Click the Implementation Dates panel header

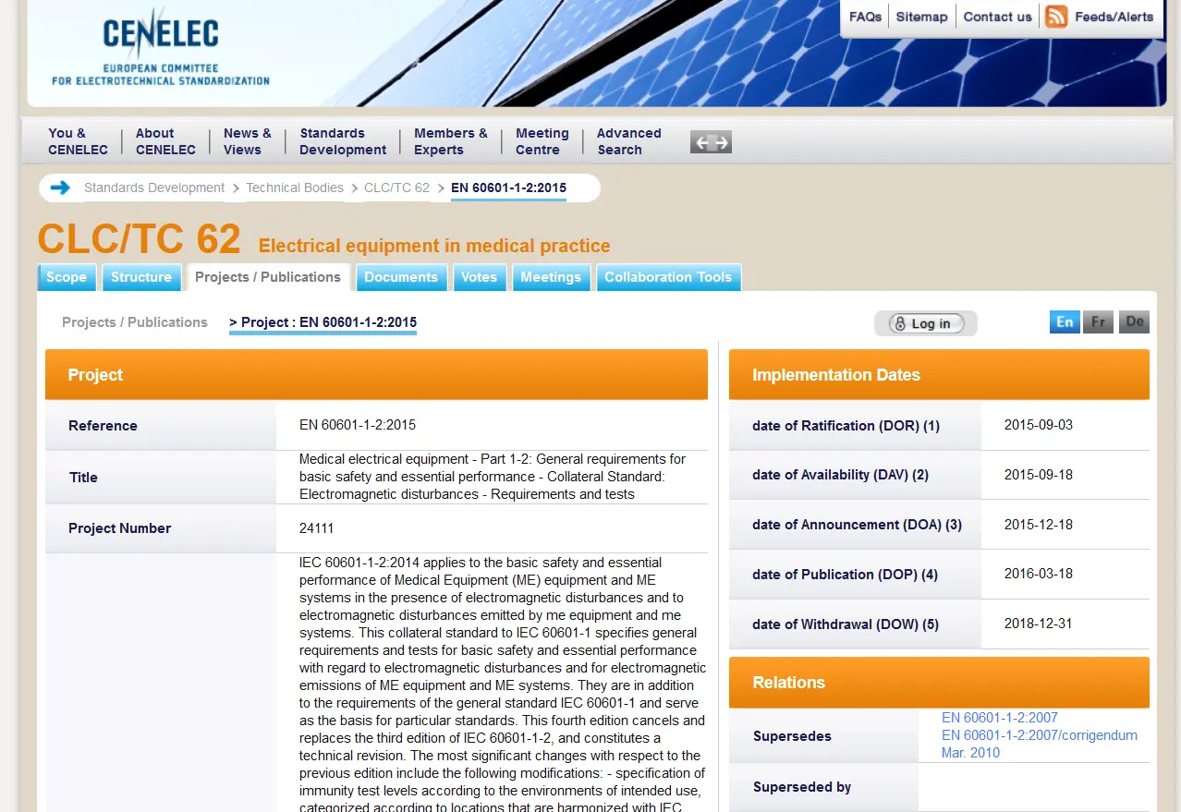(x=939, y=374)
